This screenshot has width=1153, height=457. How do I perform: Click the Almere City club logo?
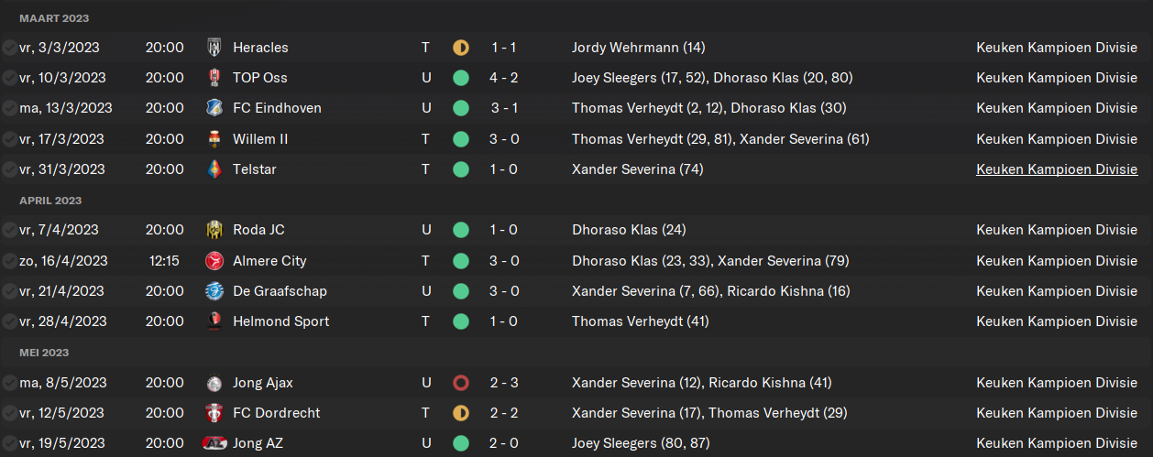[214, 261]
